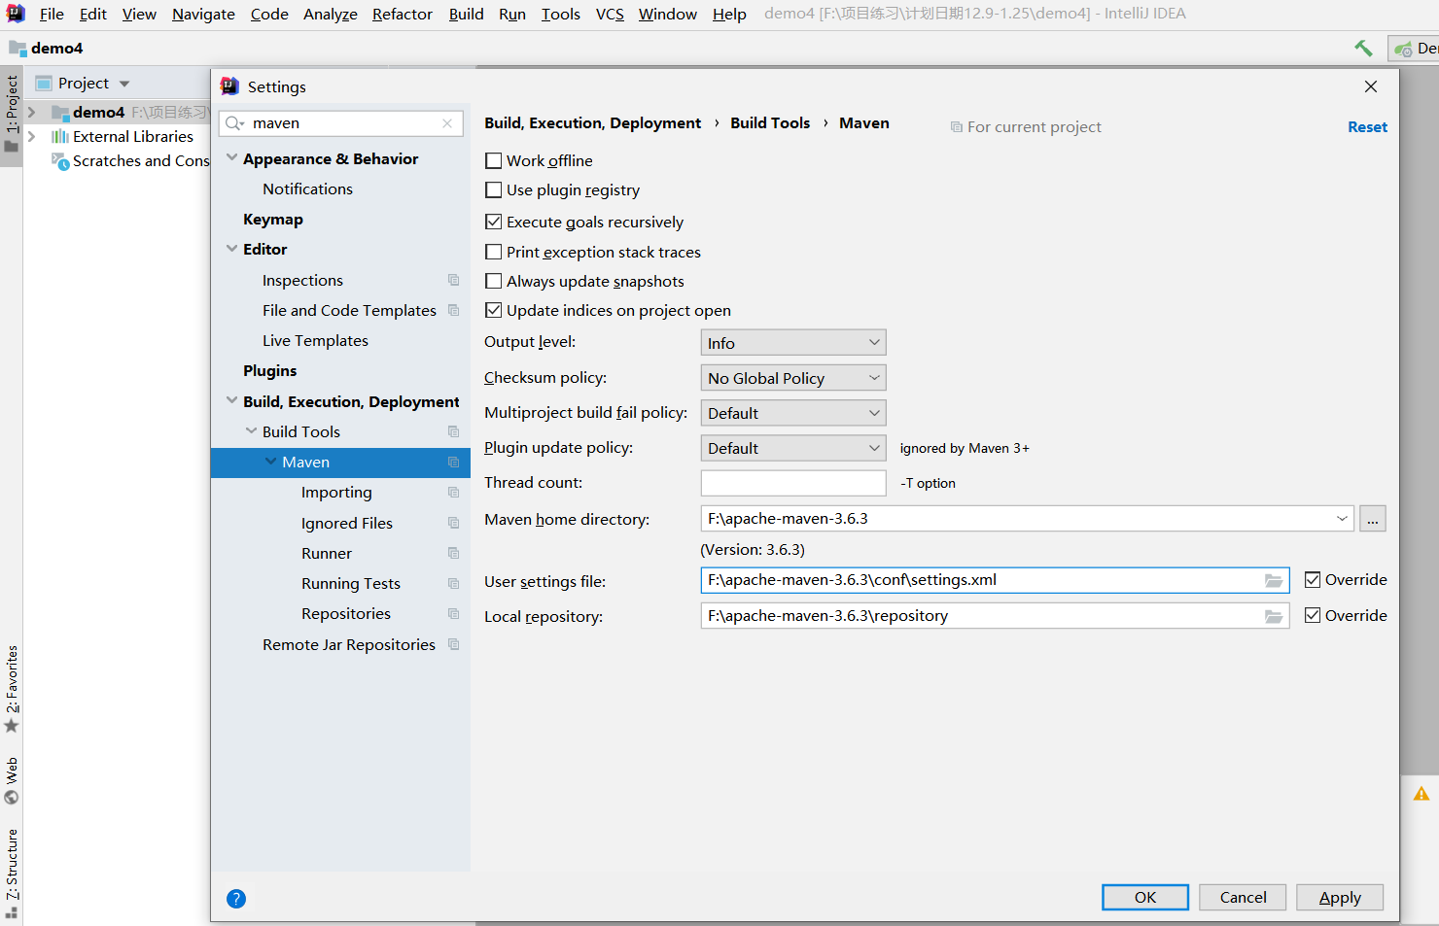Select Notifications in settings tree
1439x926 pixels.
[307, 189]
